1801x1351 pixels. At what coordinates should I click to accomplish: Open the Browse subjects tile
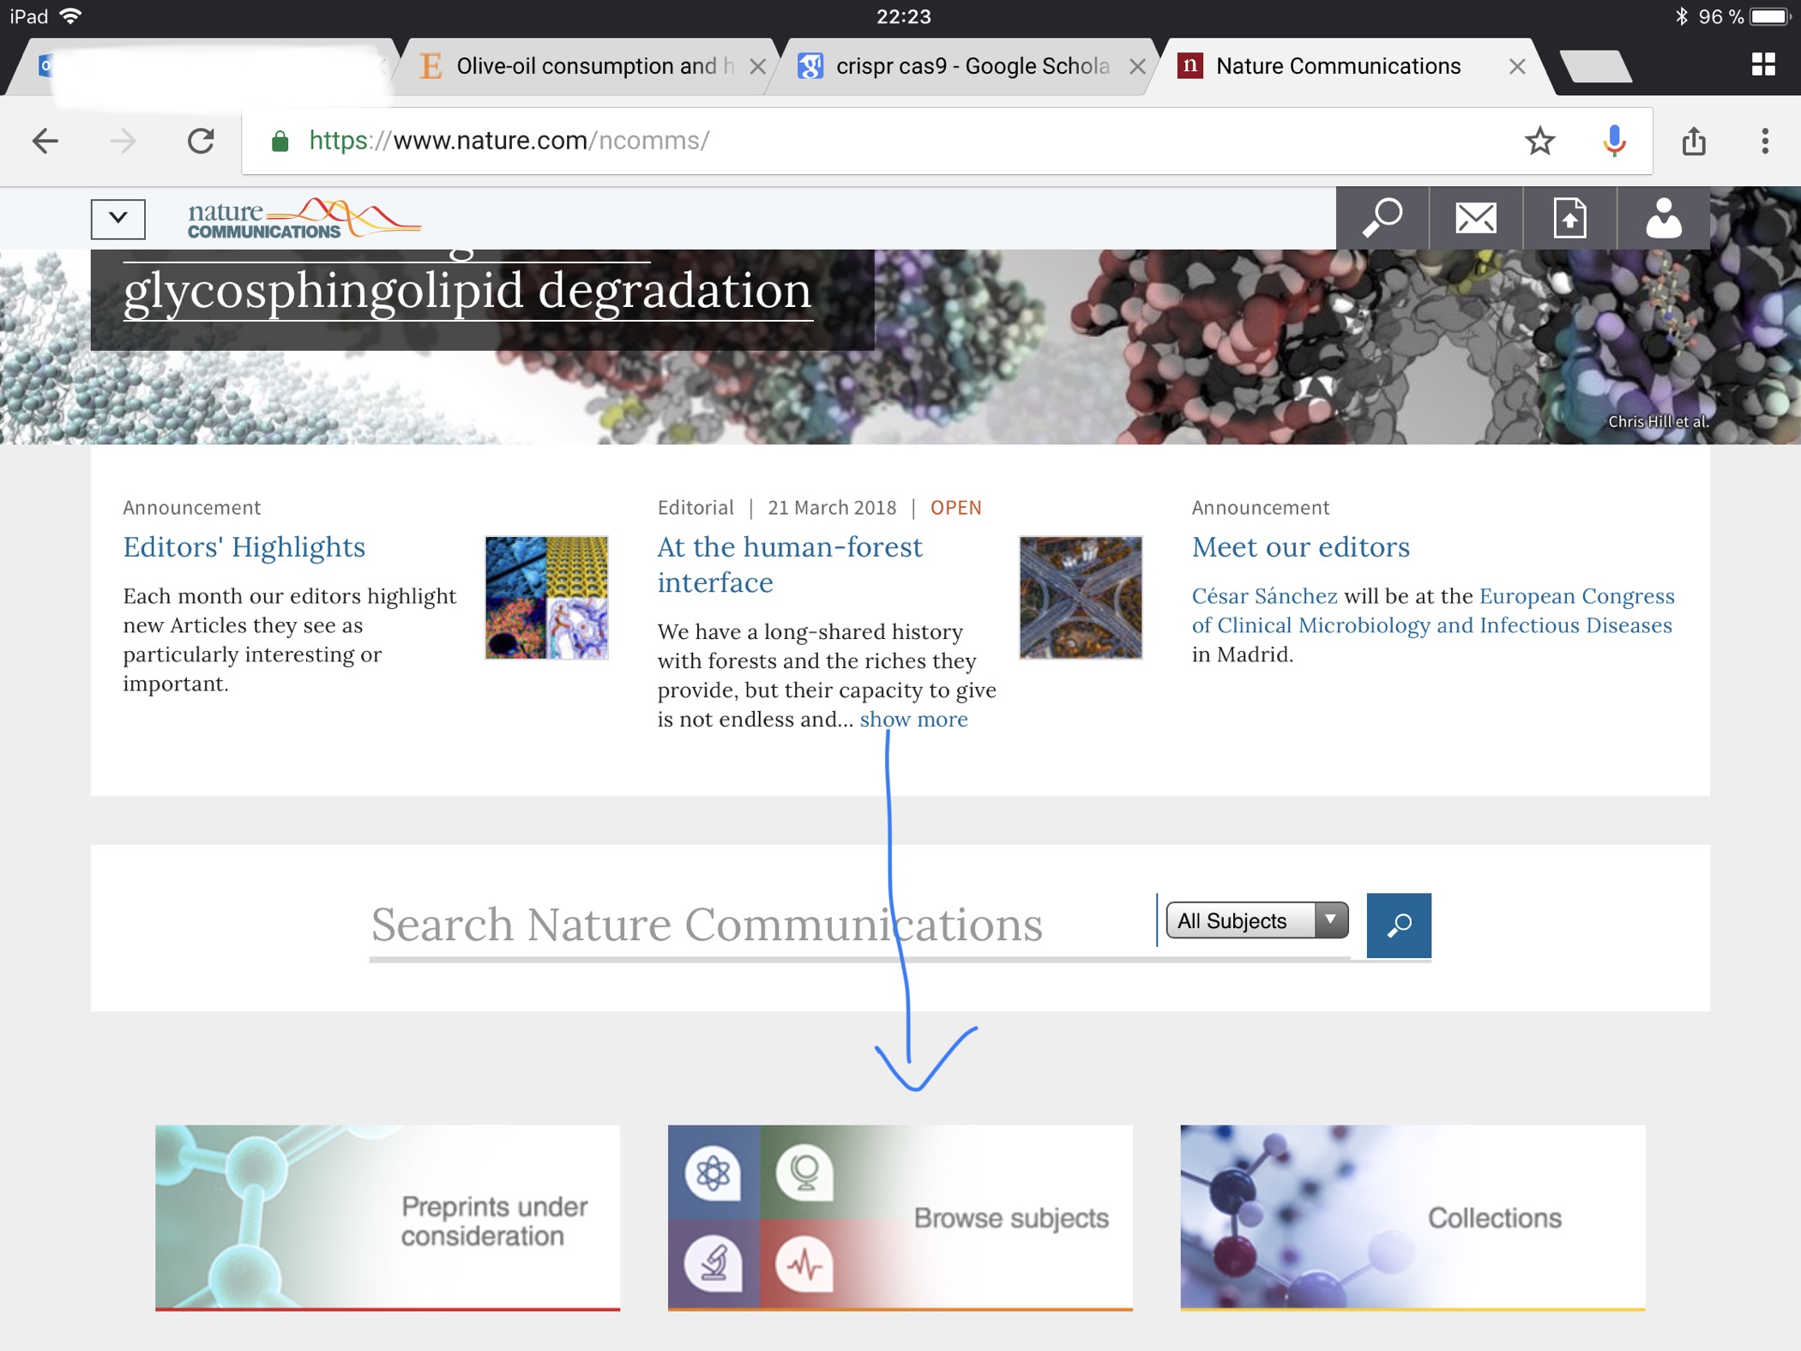click(x=900, y=1217)
